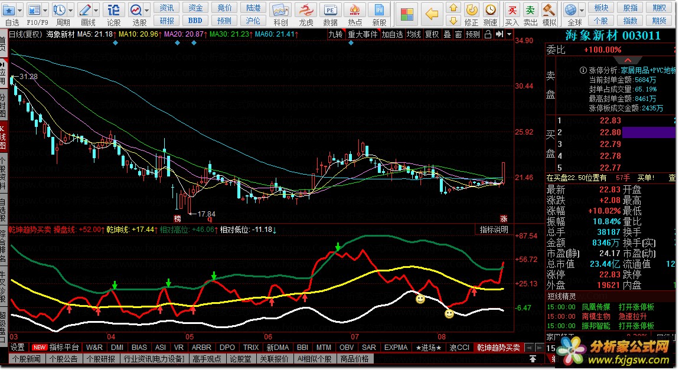The image size is (679, 370).
Task: Expand the 全球 globe dropdown arrow
Action: [582, 10]
